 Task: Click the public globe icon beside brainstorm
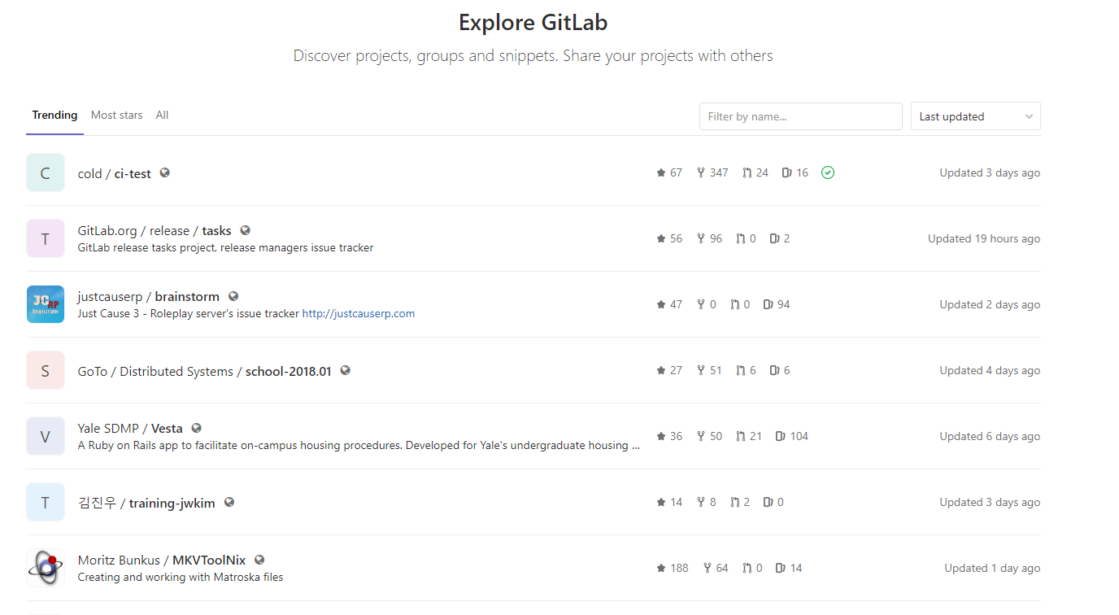[x=233, y=296]
